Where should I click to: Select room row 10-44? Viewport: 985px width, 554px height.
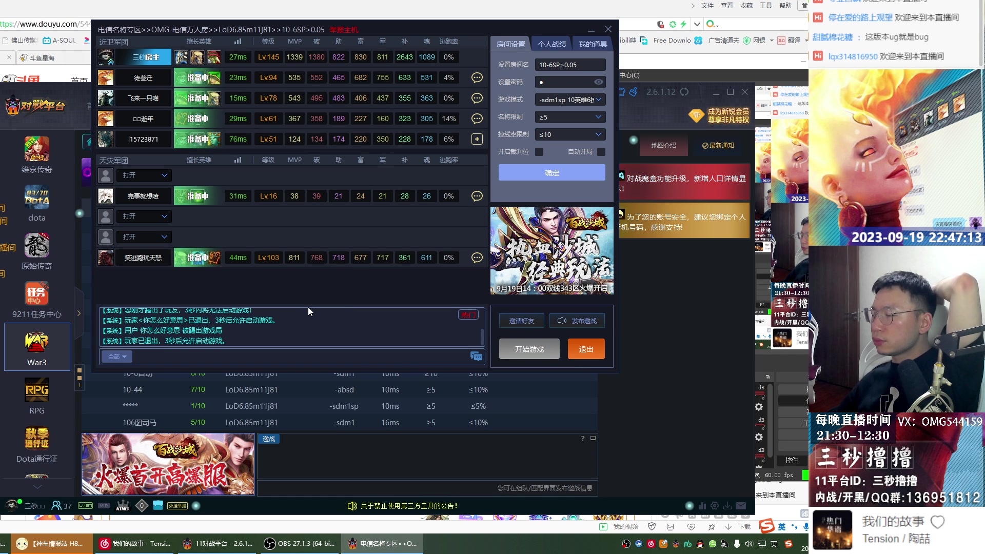pyautogui.click(x=340, y=390)
